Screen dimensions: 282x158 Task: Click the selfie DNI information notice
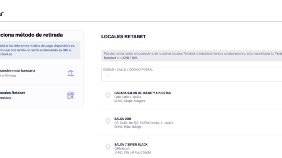tap(40, 50)
